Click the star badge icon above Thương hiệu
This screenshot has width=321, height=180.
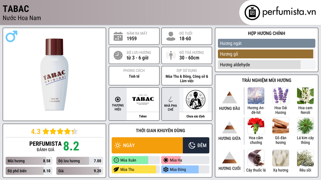click(x=118, y=100)
